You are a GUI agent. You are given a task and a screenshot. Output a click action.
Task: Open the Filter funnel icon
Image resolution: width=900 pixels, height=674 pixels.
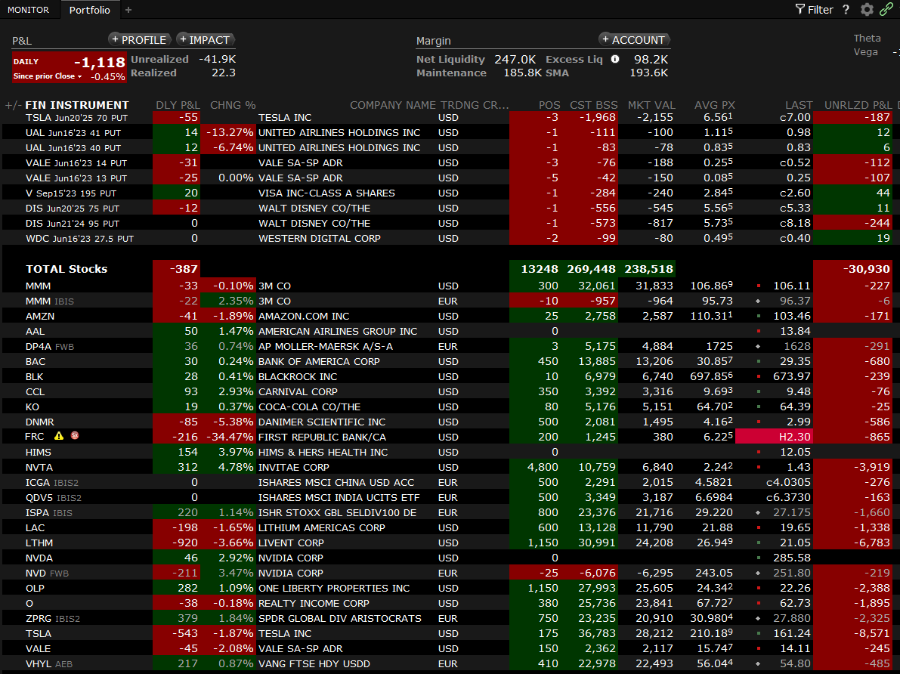click(x=800, y=10)
